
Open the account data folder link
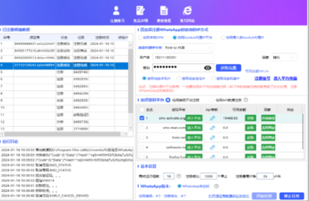point(229,196)
